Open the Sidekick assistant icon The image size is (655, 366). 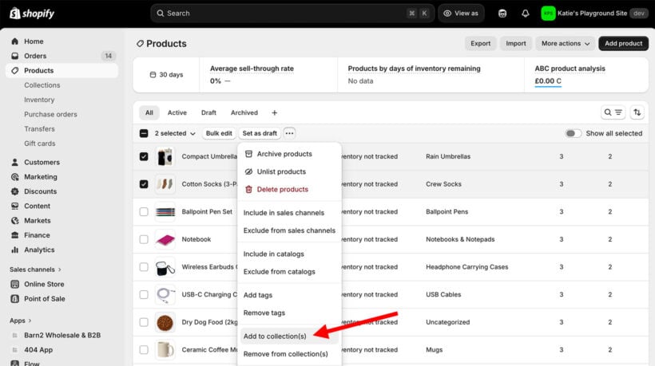click(502, 14)
